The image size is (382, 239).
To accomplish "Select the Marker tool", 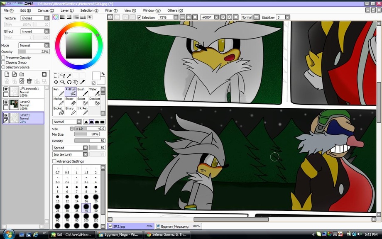I will (59, 101).
